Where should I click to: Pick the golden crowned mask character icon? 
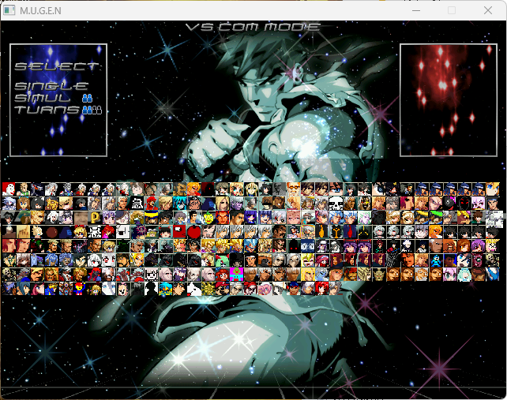pos(378,275)
